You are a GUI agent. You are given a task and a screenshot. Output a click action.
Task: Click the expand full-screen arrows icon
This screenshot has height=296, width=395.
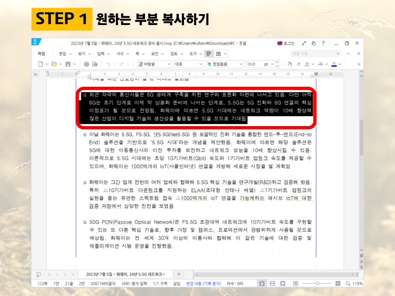tap(304, 43)
